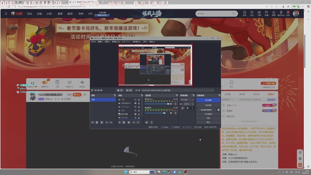This screenshot has width=311, height=175.
Task: Click taskbar search box
Action: [142, 172]
